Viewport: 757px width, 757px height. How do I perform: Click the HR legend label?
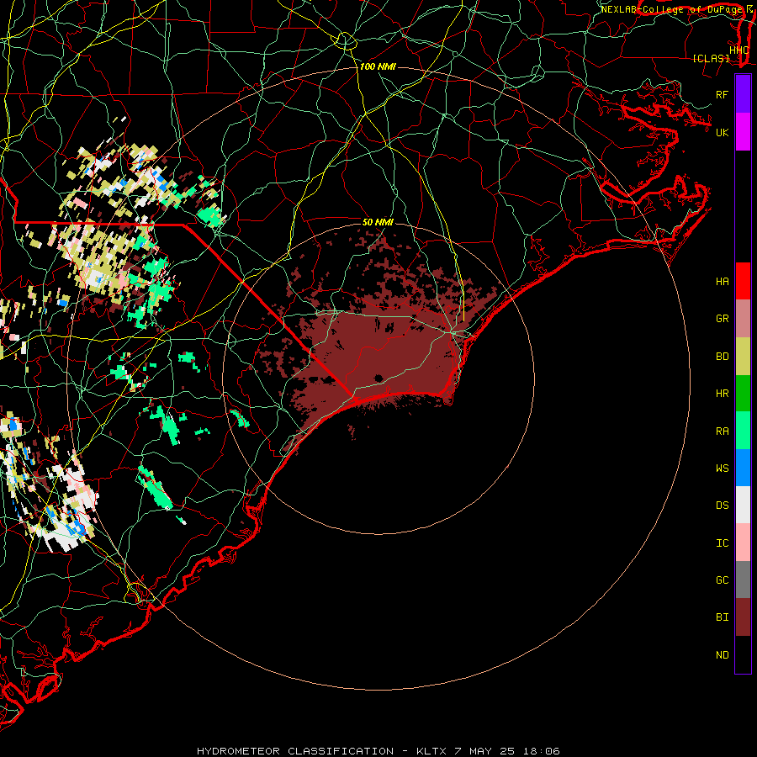pos(722,394)
